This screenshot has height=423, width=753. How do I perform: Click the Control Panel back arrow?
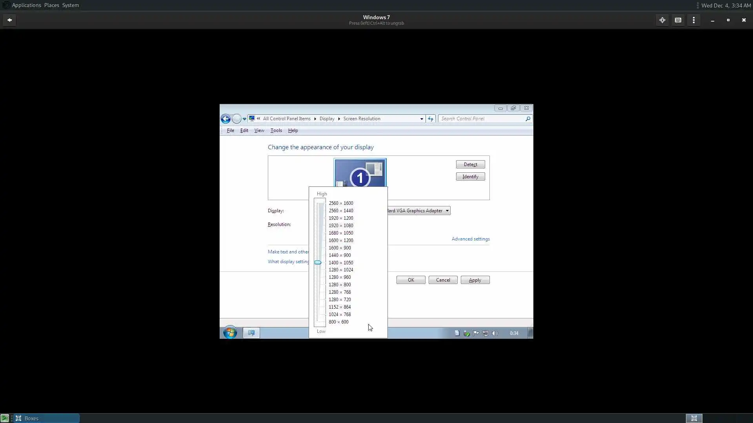click(x=226, y=119)
